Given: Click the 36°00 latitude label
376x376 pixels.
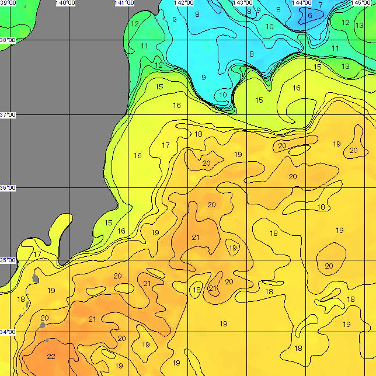Looking at the screenshot, I should pos(8,188).
